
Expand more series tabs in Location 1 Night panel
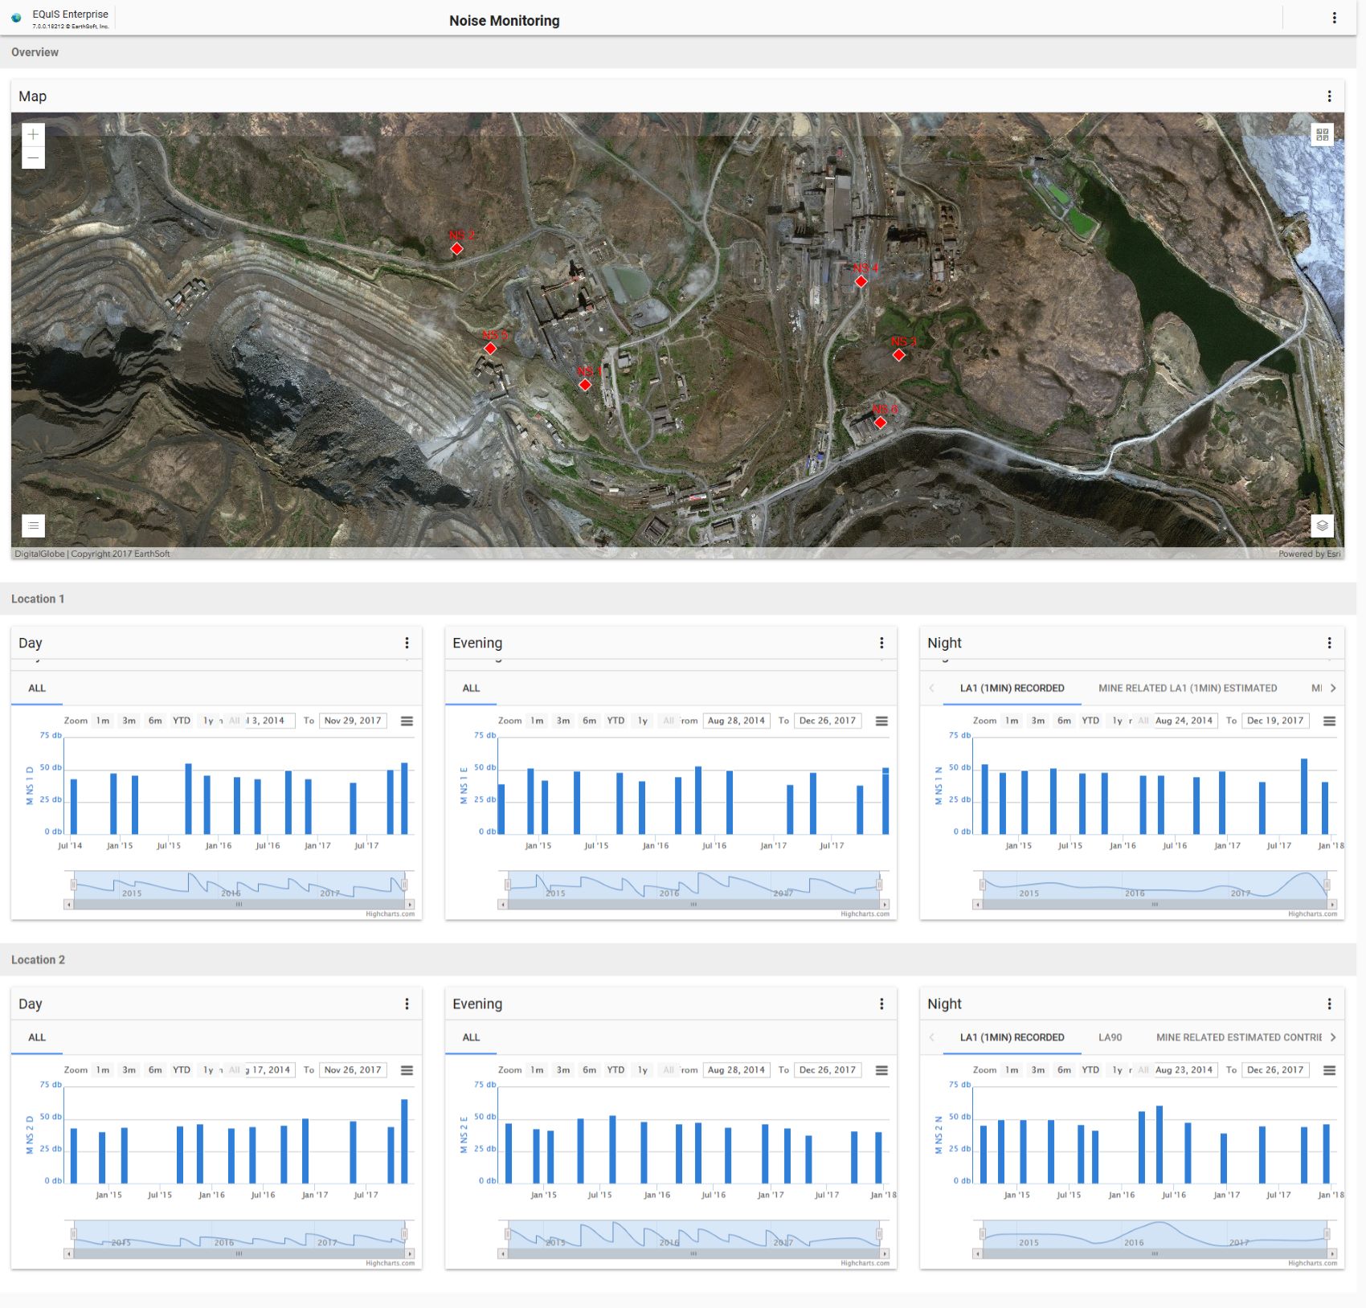[1333, 689]
